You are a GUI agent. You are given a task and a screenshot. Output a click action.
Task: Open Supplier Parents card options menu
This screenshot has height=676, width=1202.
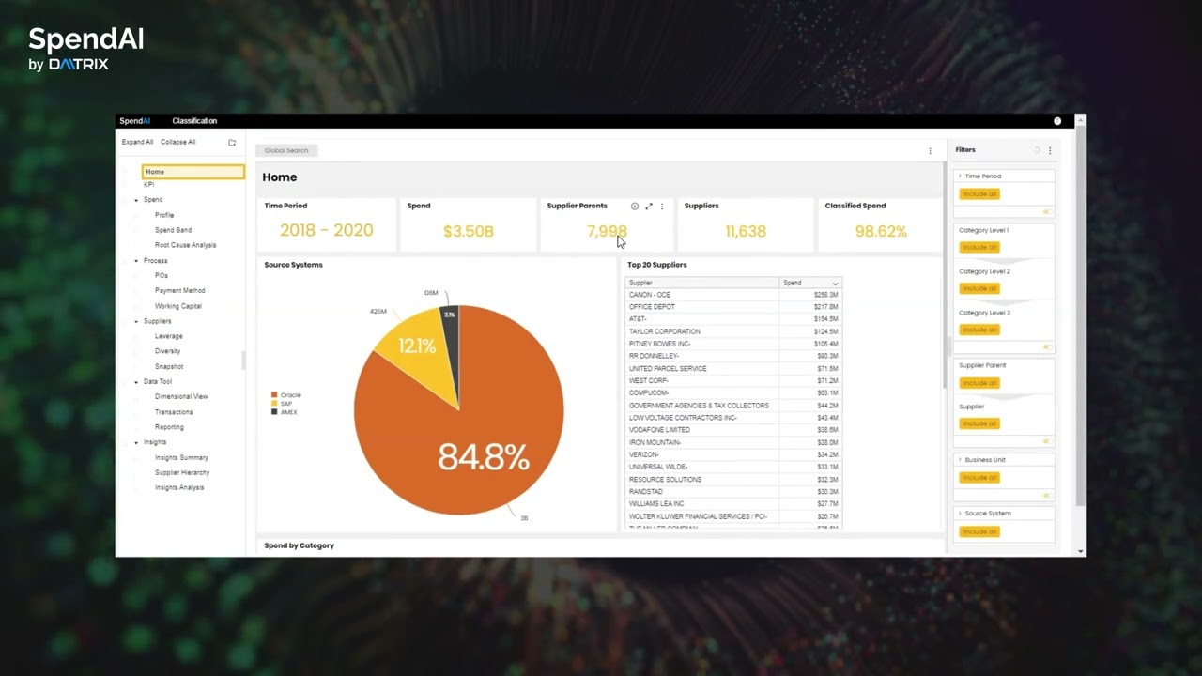pyautogui.click(x=662, y=207)
